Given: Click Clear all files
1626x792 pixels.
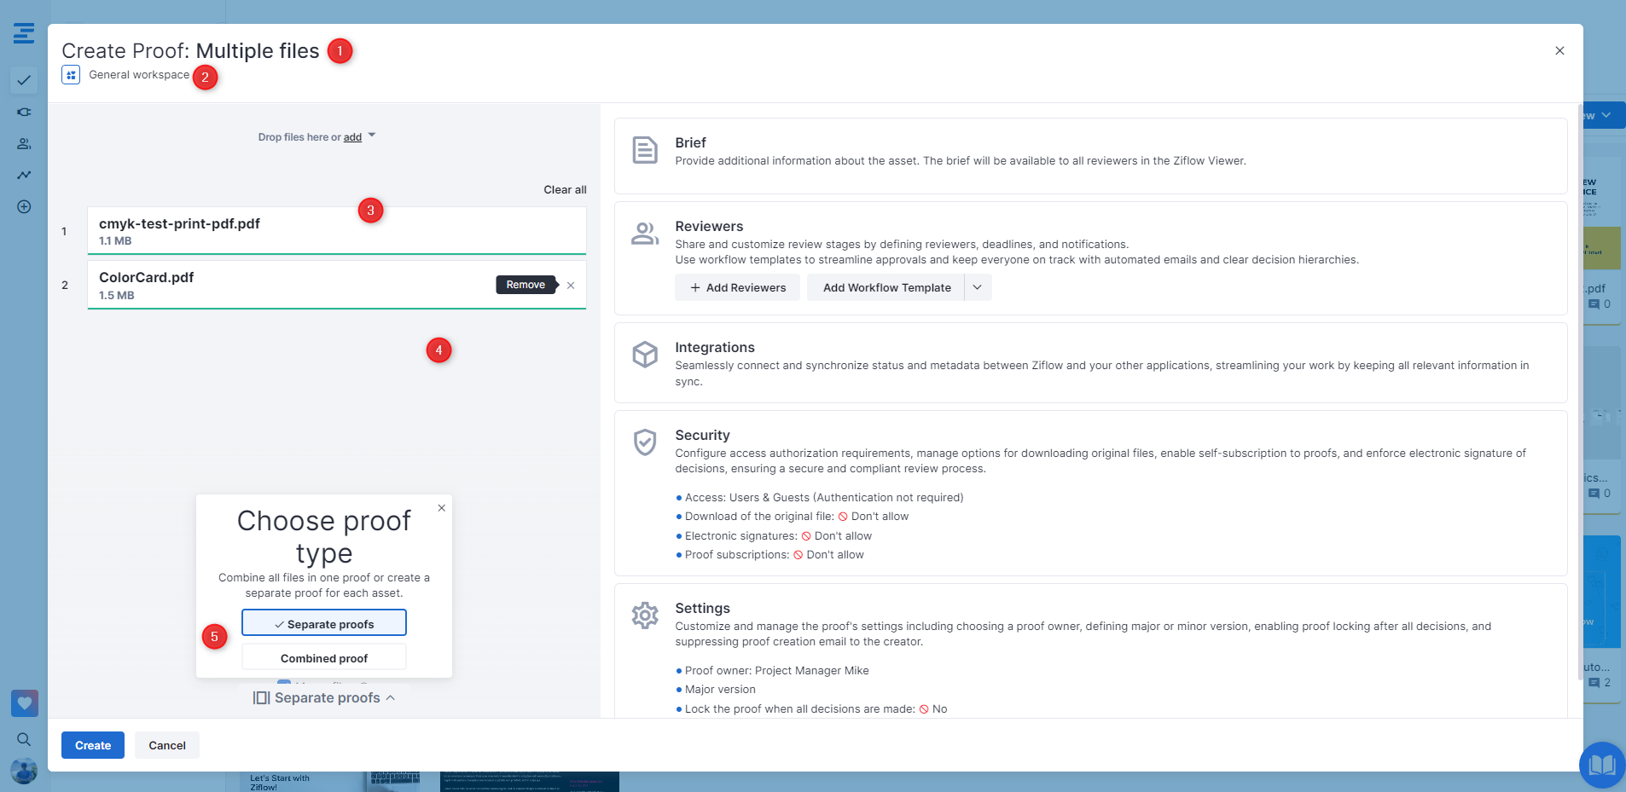Looking at the screenshot, I should click(x=565, y=189).
